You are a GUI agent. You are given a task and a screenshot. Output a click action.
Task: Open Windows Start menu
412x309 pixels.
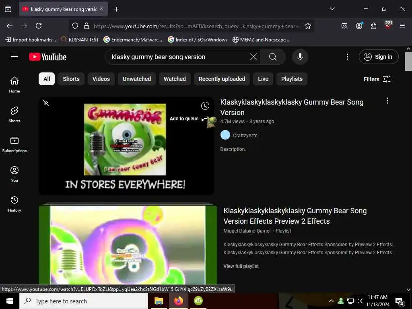tap(10, 301)
